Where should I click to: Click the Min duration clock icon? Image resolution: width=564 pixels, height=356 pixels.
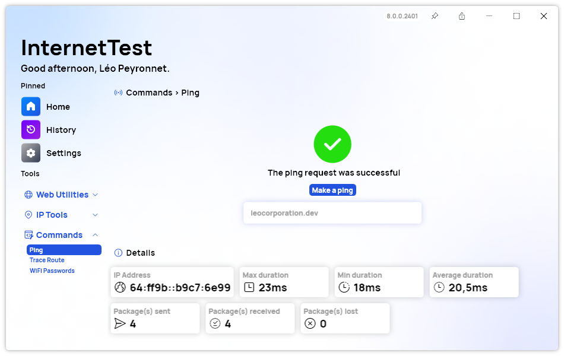[344, 287]
